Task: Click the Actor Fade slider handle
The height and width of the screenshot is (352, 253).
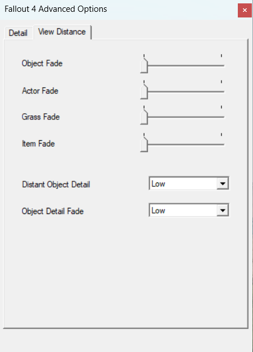Action: click(144, 92)
